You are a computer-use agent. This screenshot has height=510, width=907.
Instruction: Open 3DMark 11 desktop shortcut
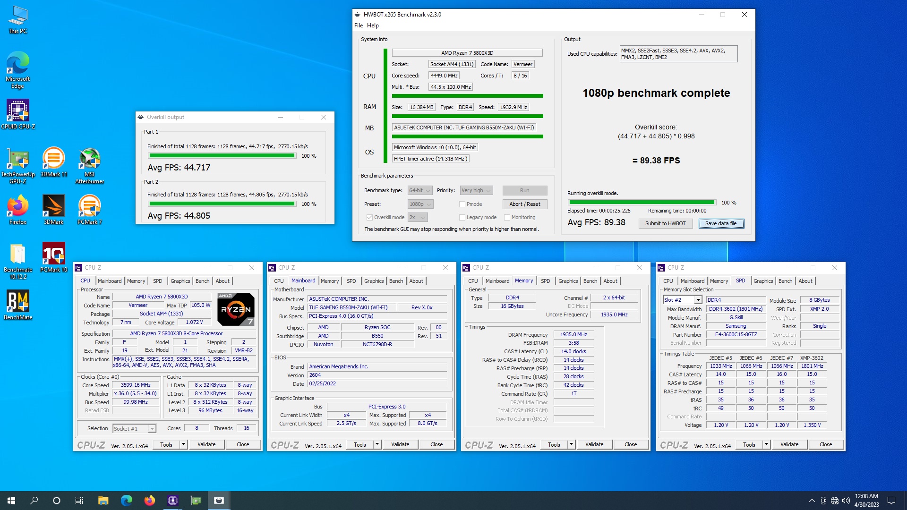tap(53, 162)
